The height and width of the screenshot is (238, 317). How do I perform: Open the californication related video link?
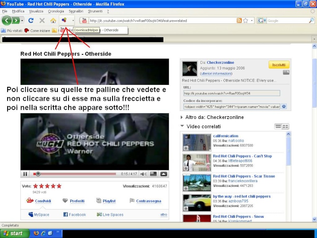pos(225,136)
